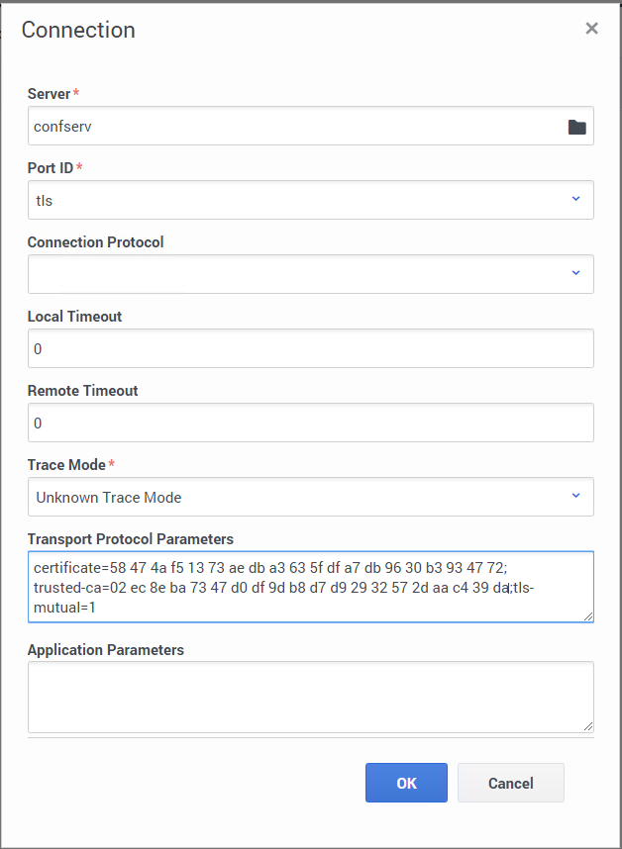Confirm the connection with the OK button
This screenshot has width=622, height=849.
tap(406, 783)
